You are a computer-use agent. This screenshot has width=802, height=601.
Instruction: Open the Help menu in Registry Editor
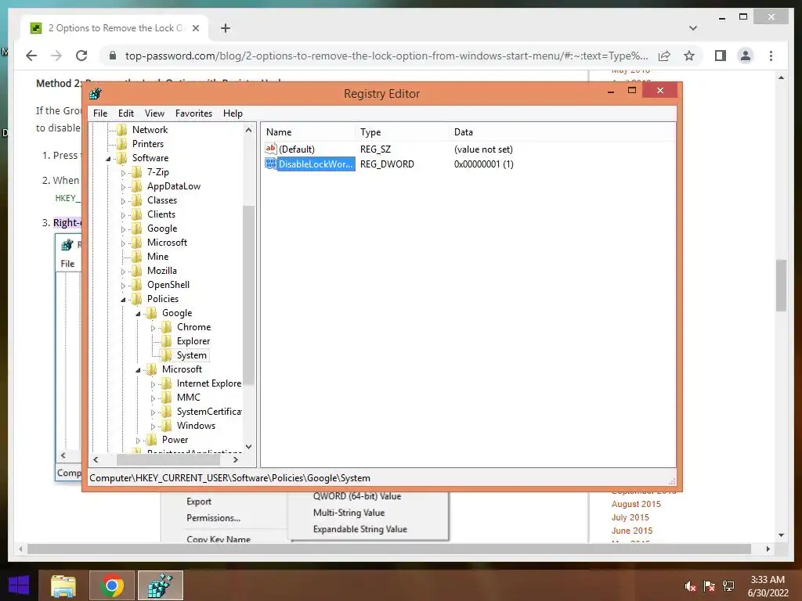coord(233,113)
